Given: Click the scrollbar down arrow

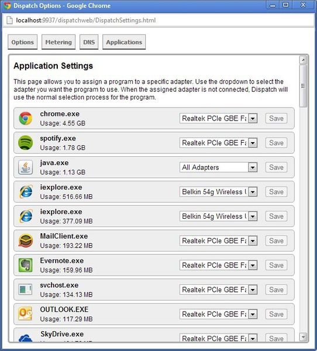Looking at the screenshot, I should (x=304, y=336).
